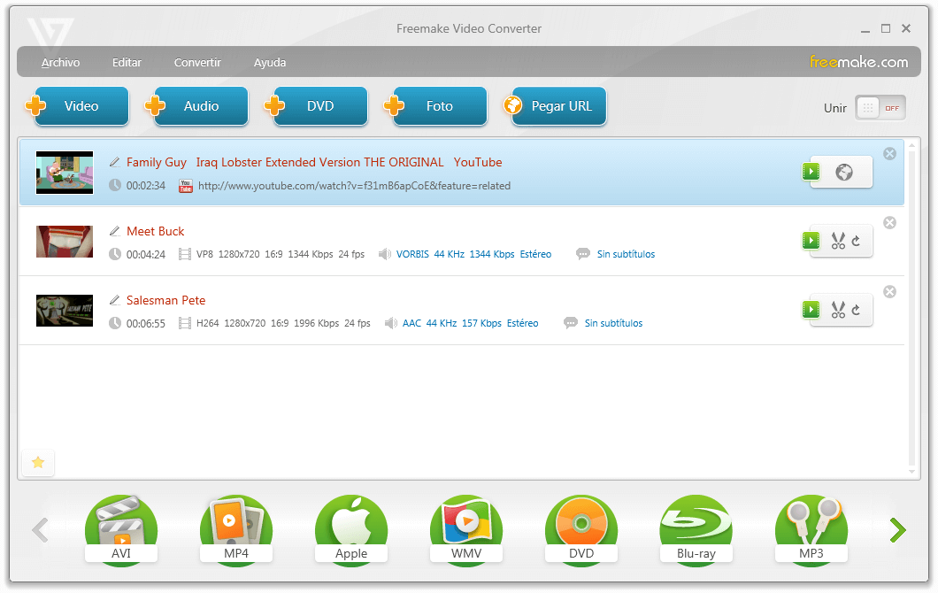
Task: Select the Salesman Pete title text
Action: point(165,300)
